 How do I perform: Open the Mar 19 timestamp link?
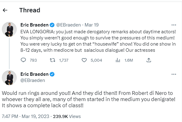[x=91, y=25]
